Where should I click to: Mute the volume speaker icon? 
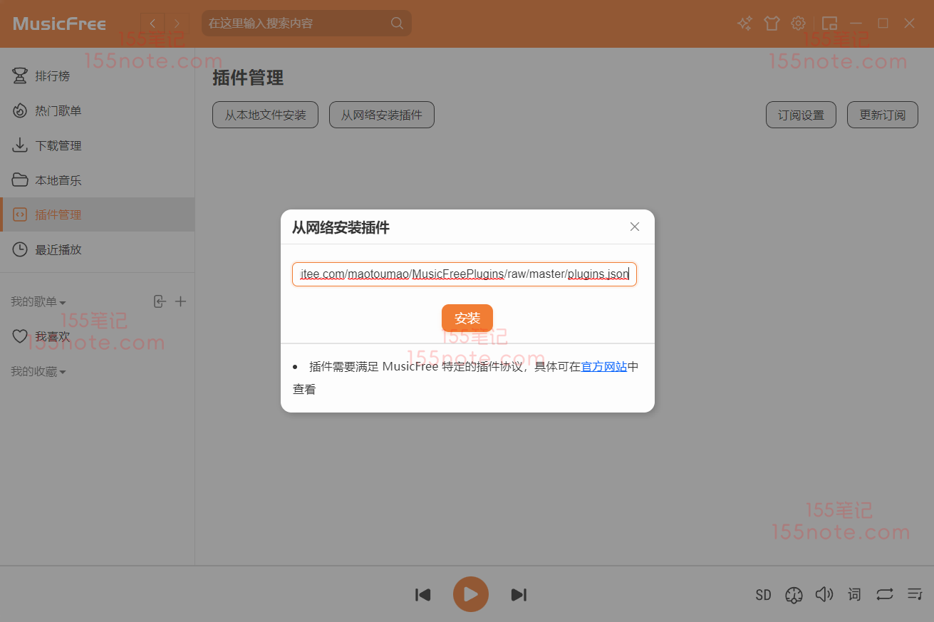(x=824, y=594)
